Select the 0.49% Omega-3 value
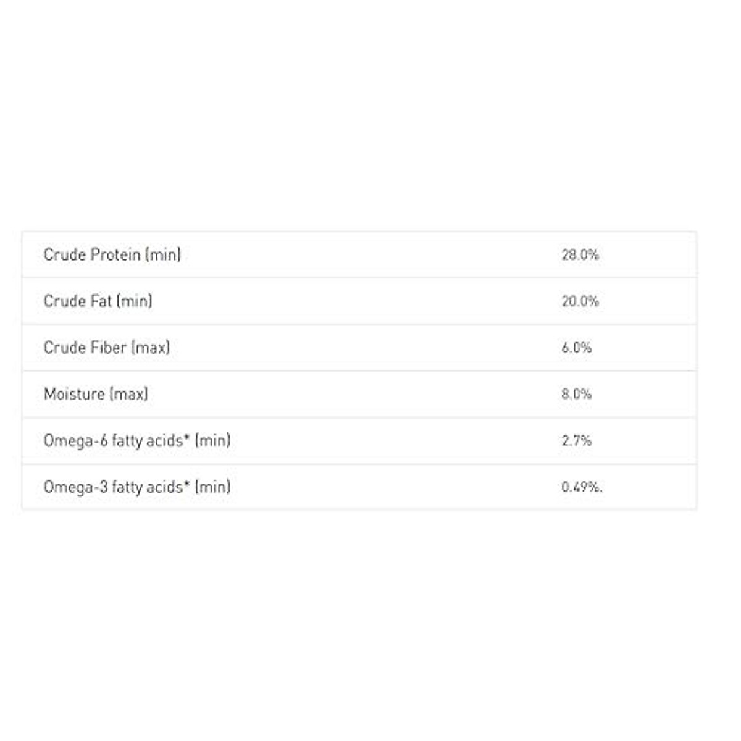Image resolution: width=741 pixels, height=741 pixels. [581, 487]
